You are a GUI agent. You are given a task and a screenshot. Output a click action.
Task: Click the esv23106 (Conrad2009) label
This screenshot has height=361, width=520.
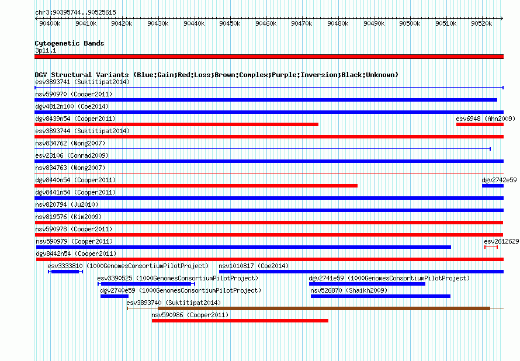72,155
